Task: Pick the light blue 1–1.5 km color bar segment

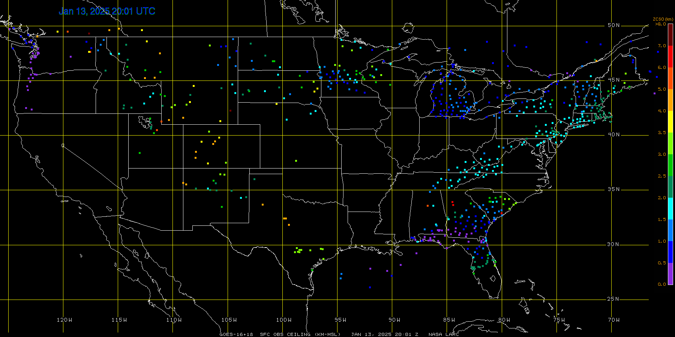Action: [670, 230]
